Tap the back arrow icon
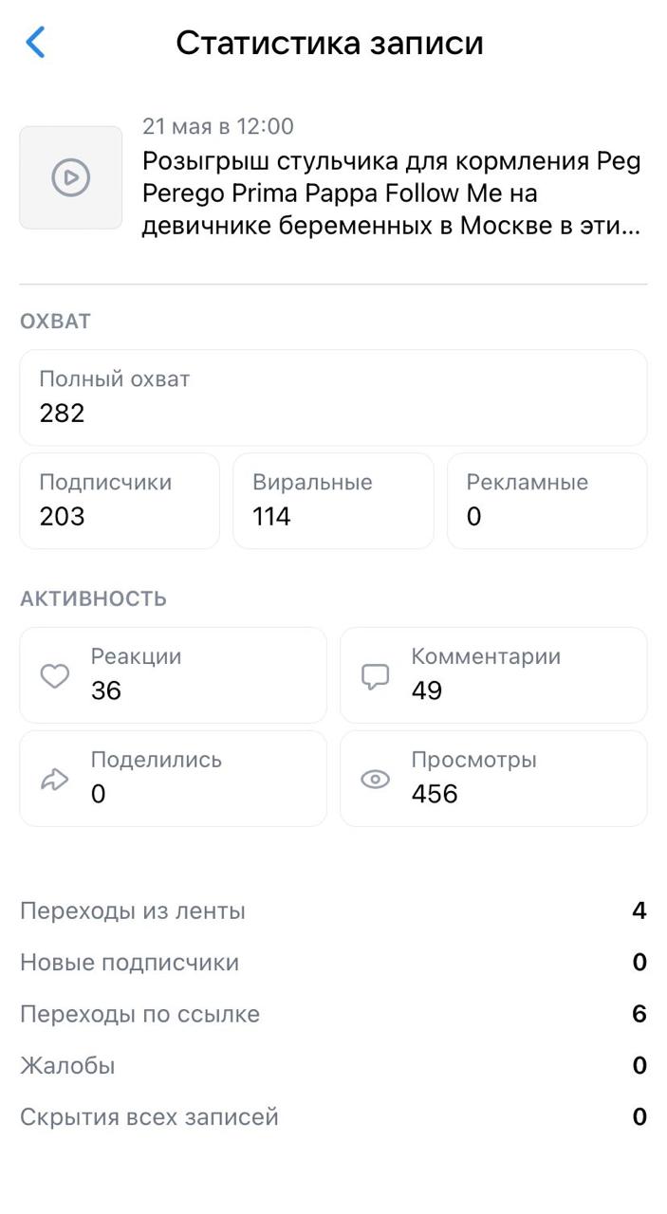 coord(36,43)
